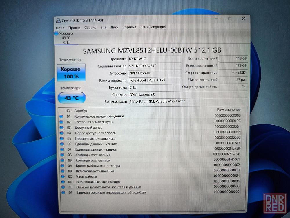Click status dot for Небезопасные отключения
Screen dimensions: 290x218
pyautogui.click(x=63, y=182)
